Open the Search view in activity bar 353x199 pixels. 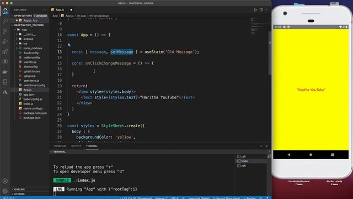5,21
